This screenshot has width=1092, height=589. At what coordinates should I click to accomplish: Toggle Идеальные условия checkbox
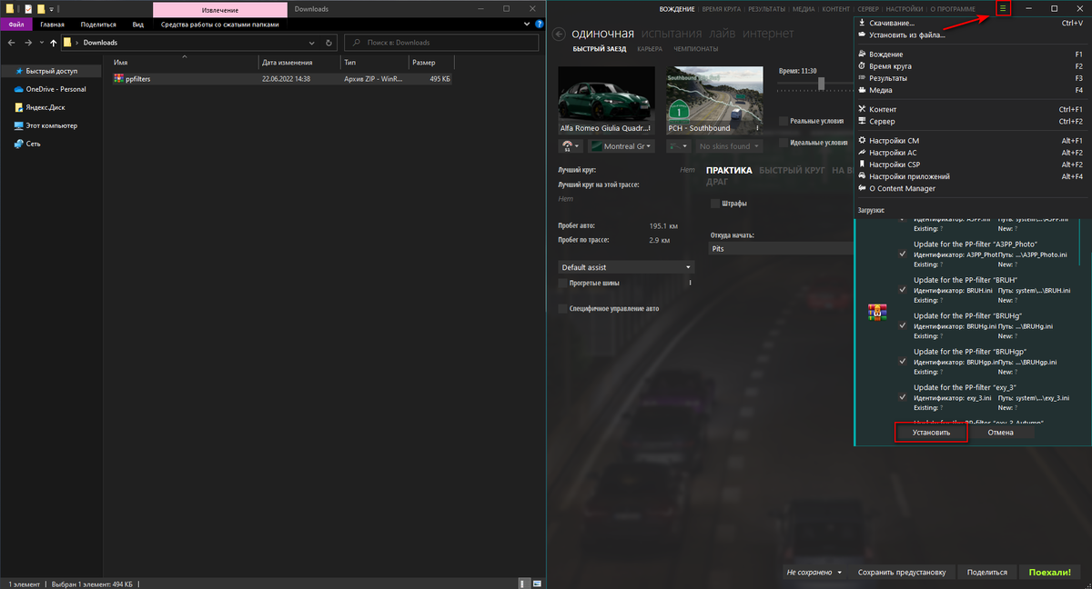[784, 143]
